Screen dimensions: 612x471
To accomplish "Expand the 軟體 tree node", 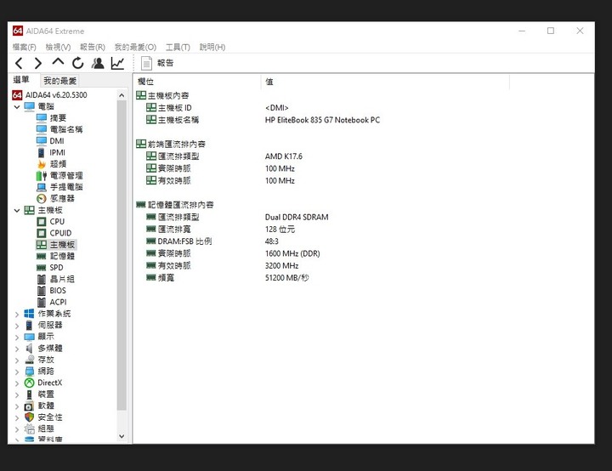I will [x=17, y=406].
